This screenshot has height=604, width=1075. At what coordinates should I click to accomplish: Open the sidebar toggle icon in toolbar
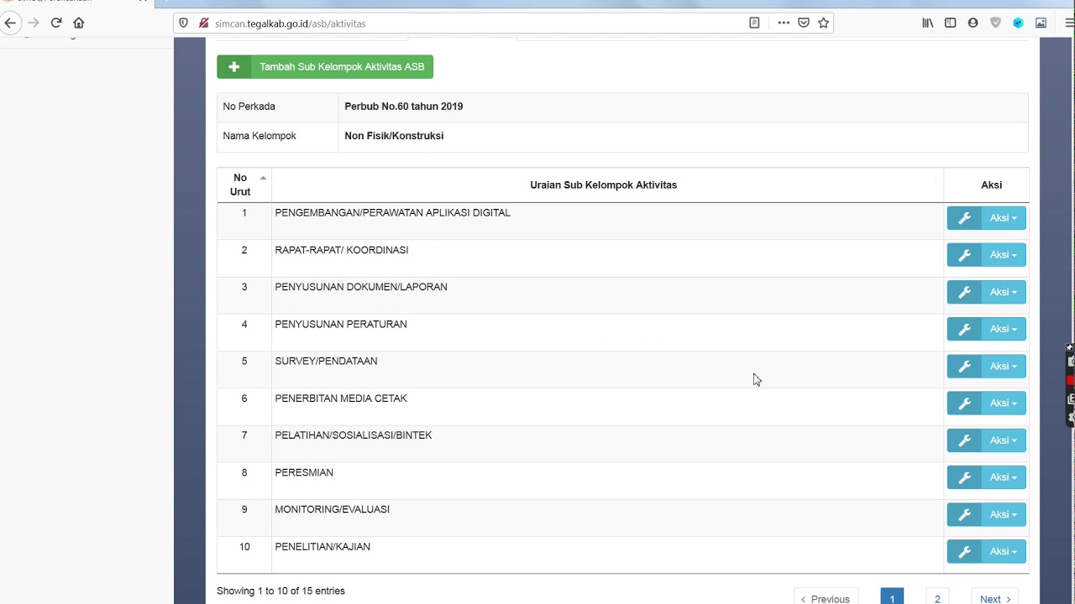951,23
